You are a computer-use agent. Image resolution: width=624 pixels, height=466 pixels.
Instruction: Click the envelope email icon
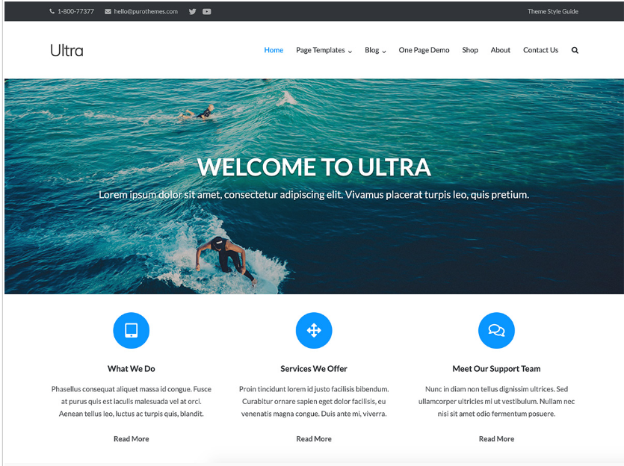(108, 11)
